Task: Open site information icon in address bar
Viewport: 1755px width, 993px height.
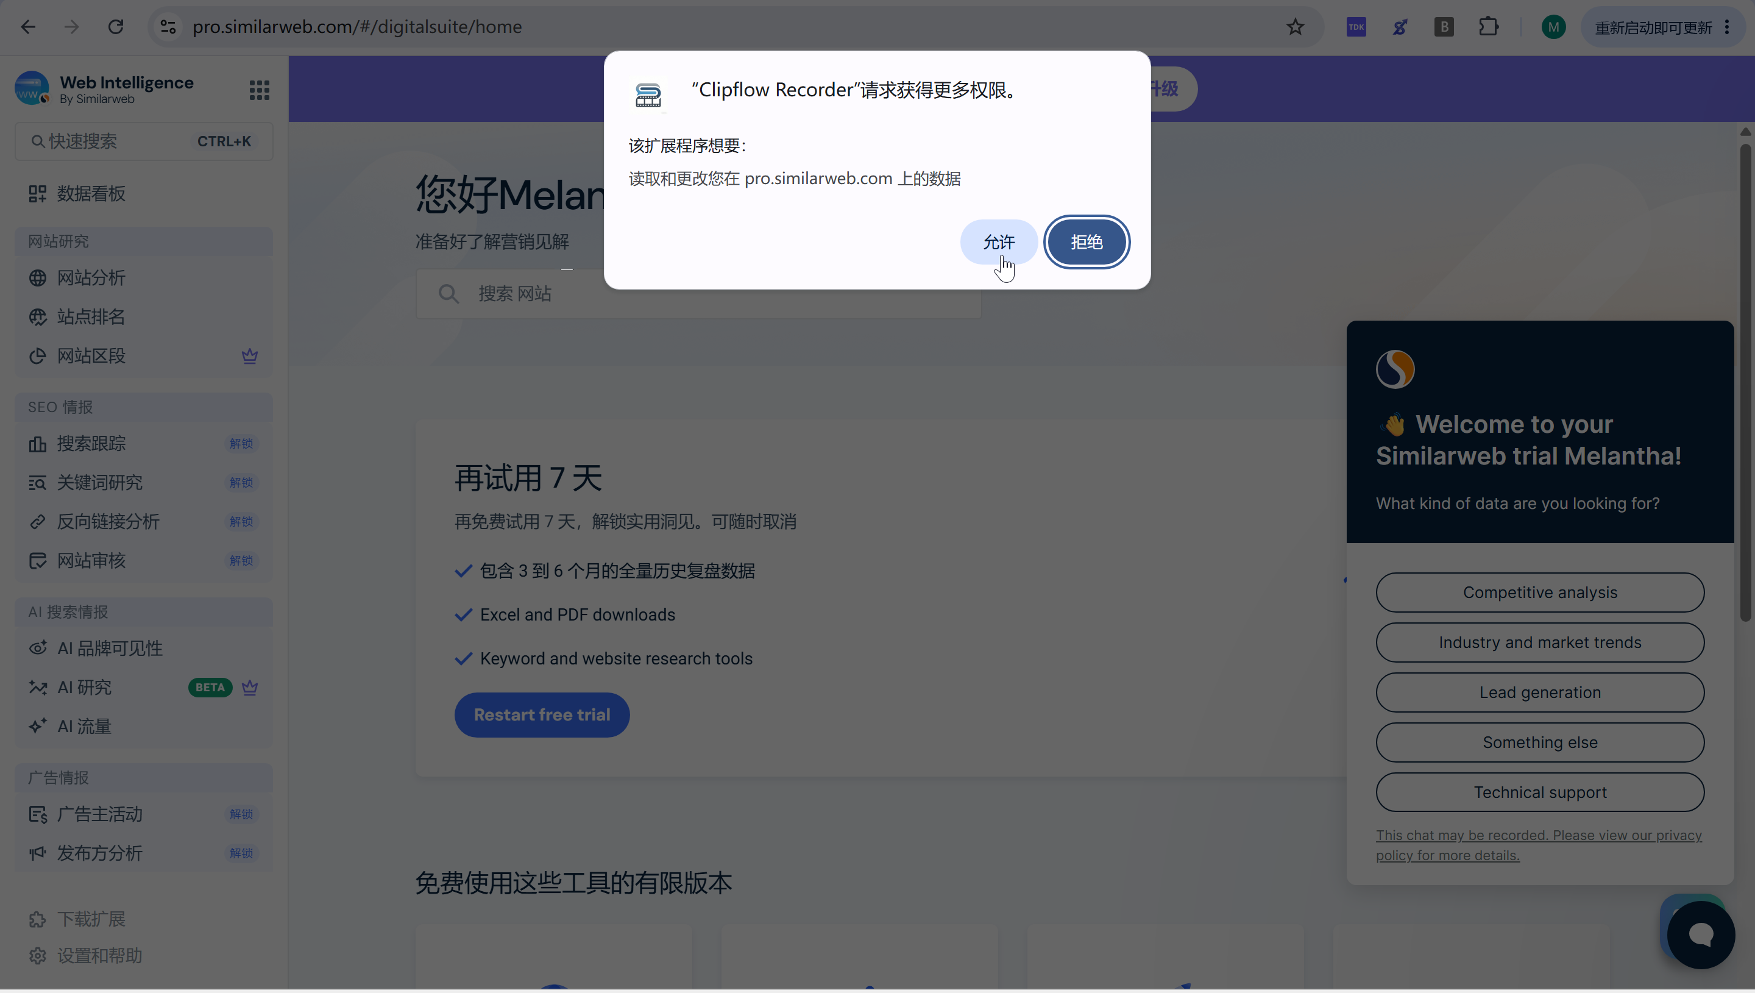Action: point(168,27)
